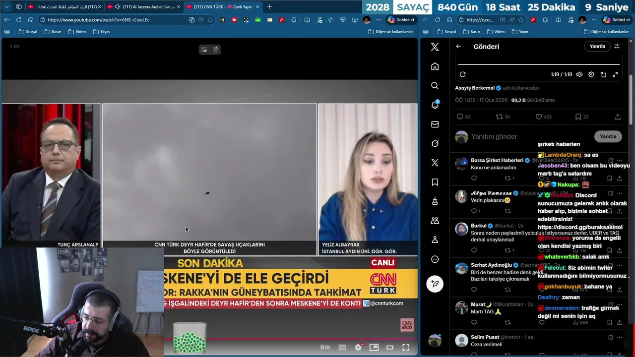Go back in the left browser window
635x357 pixels.
tap(7, 20)
